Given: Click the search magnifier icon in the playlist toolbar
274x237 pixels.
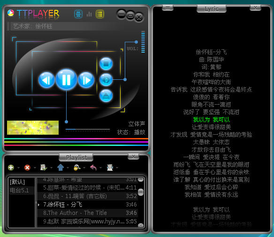Looking at the screenshot, I should [77, 168].
